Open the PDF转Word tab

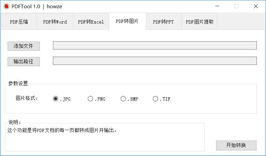point(55,22)
